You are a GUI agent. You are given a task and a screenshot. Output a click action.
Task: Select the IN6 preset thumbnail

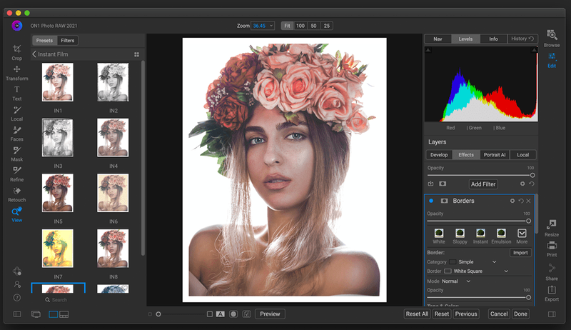[x=113, y=193]
